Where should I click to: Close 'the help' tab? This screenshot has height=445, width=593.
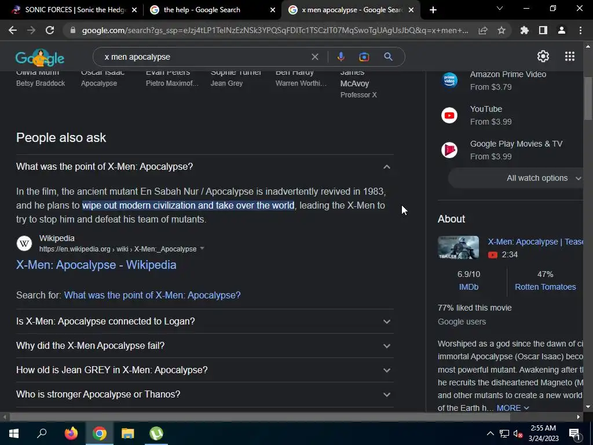273,10
